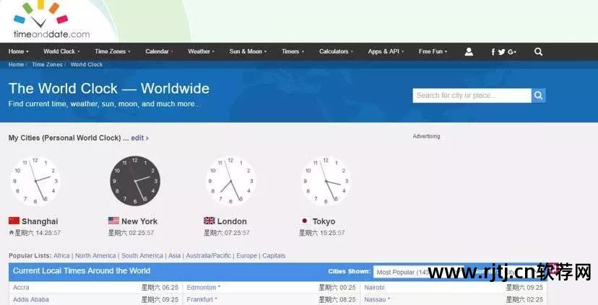This screenshot has width=598, height=305.
Task: Select the Africa popular list
Action: (x=61, y=256)
